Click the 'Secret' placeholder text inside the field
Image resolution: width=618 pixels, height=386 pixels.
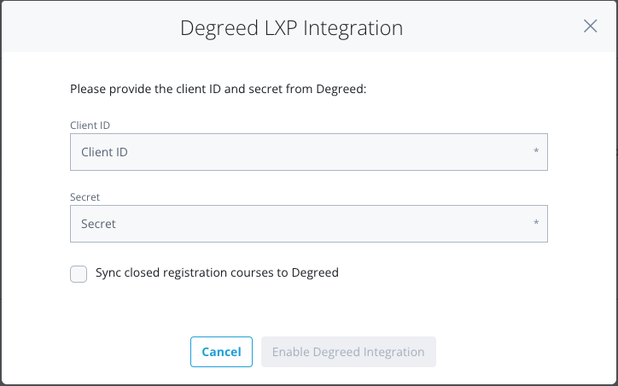pyautogui.click(x=98, y=224)
